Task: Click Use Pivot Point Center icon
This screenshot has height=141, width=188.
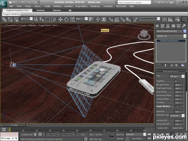Action: (91, 19)
